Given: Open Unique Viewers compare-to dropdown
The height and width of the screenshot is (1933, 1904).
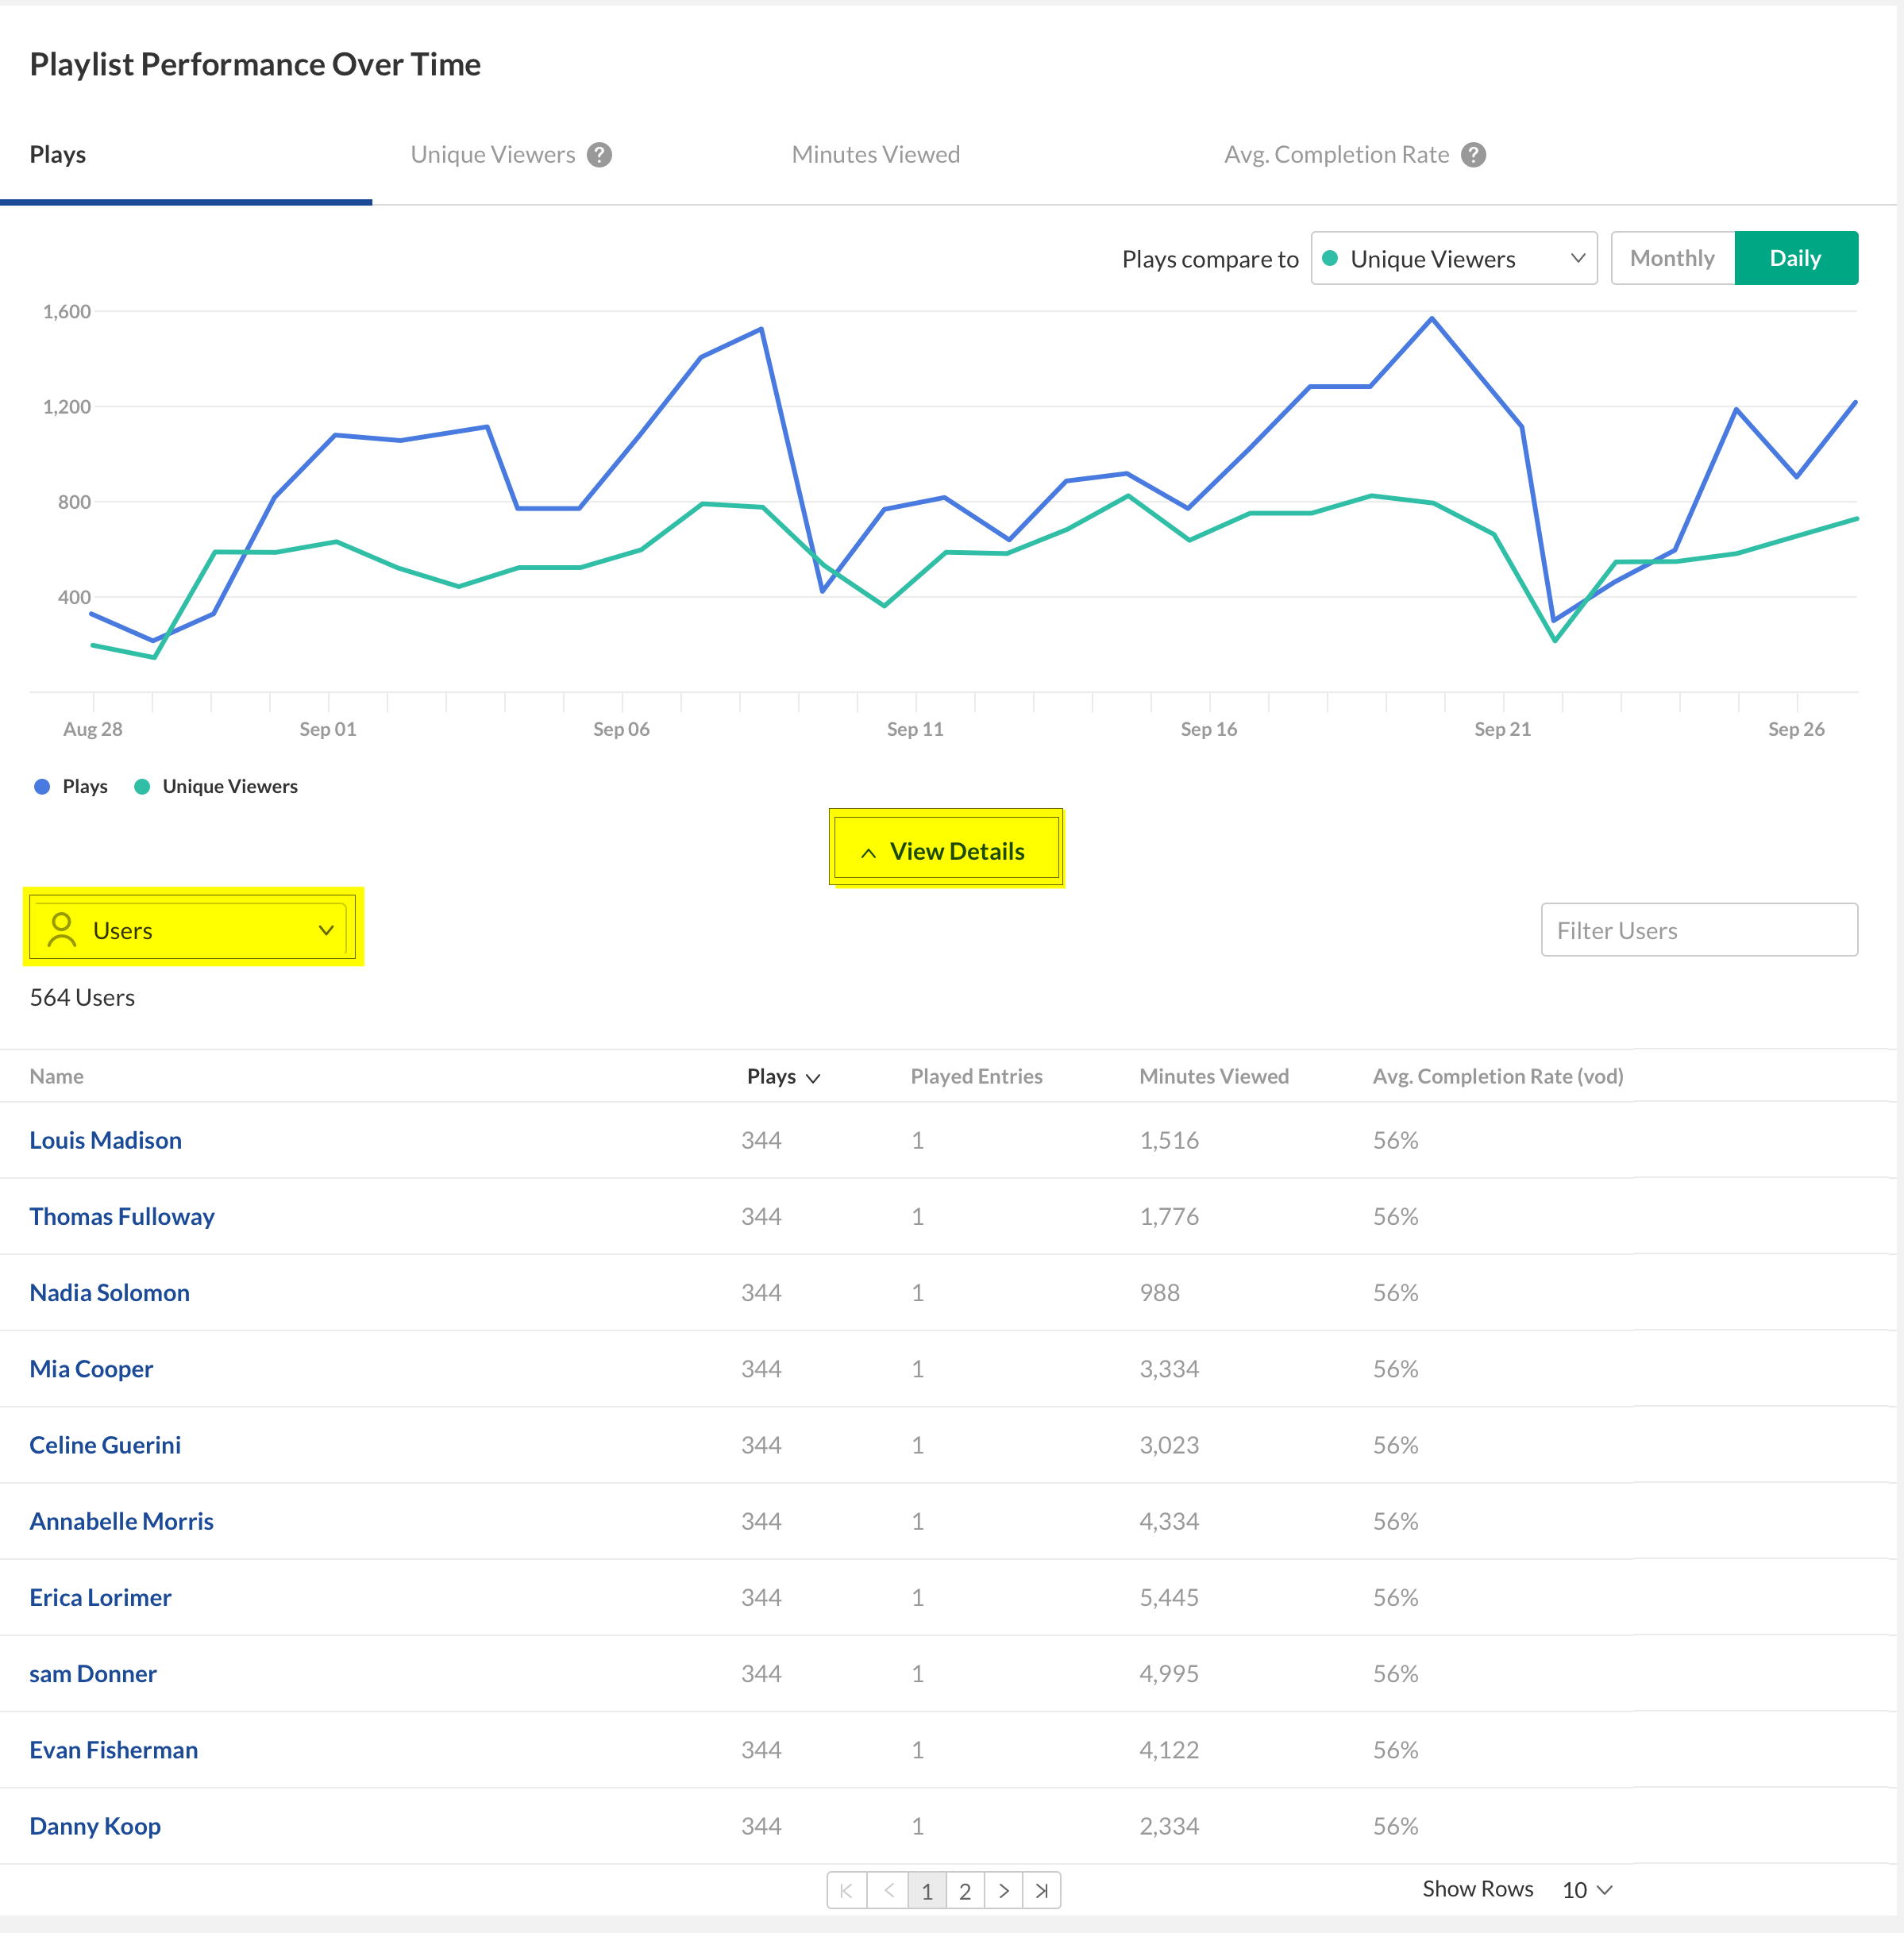Looking at the screenshot, I should click(x=1453, y=258).
